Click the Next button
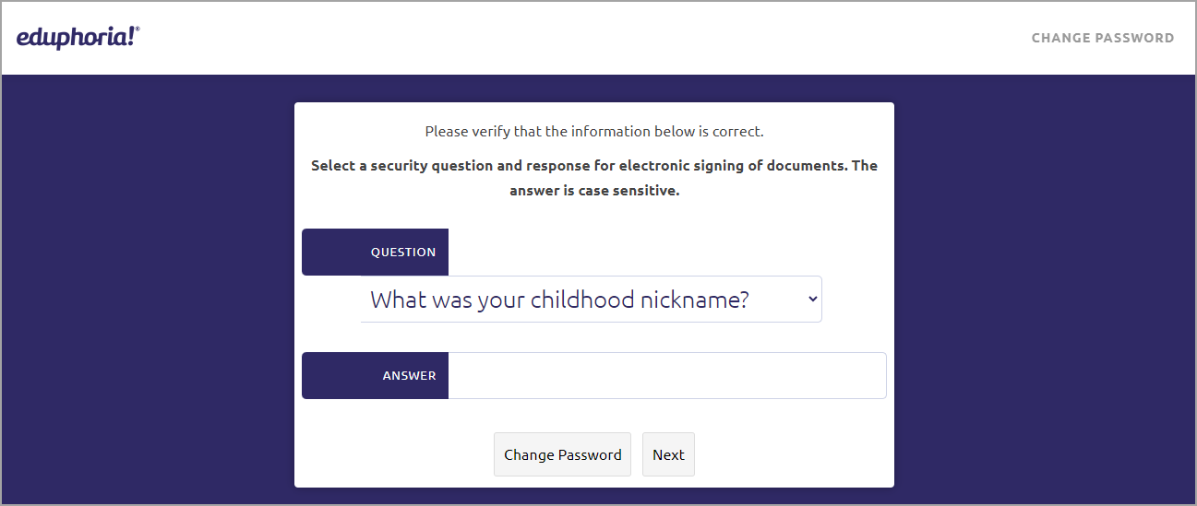 click(668, 454)
